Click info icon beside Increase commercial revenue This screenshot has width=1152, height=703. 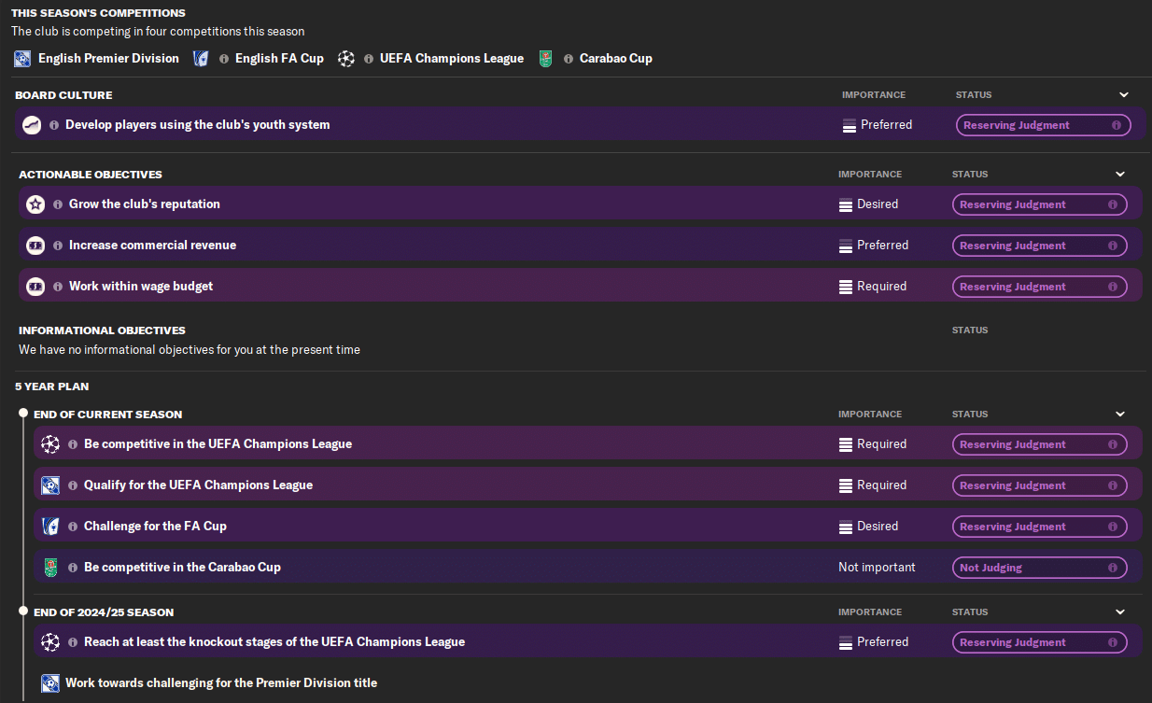click(x=58, y=246)
